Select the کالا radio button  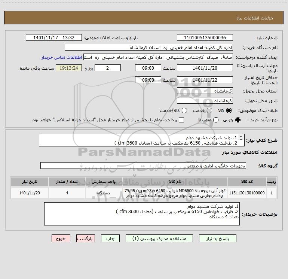click(229, 110)
